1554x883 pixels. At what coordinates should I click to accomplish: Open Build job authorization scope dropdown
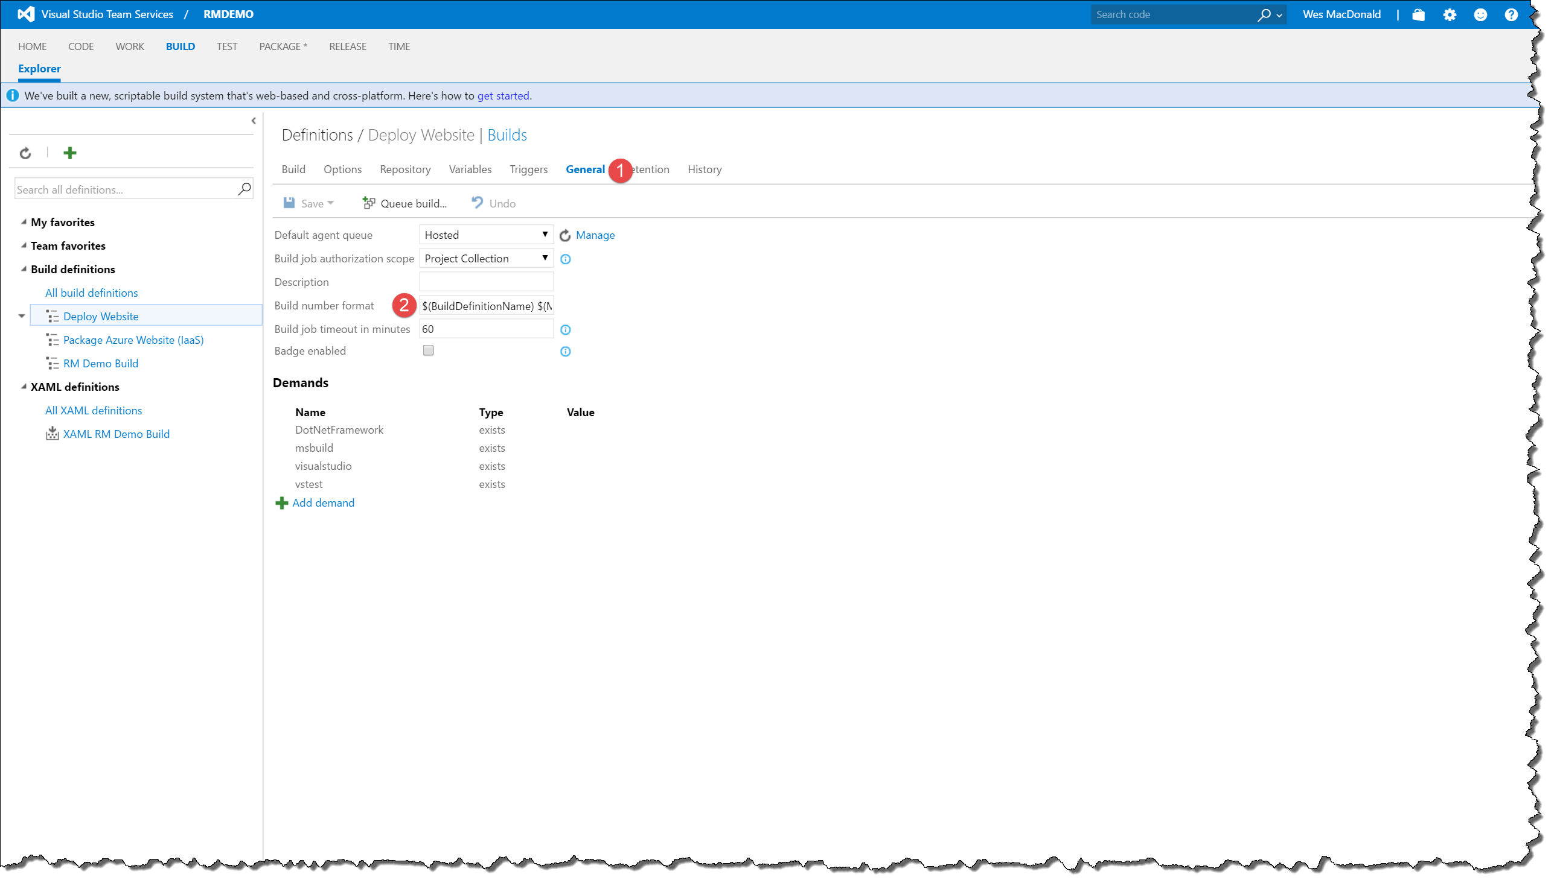[485, 258]
